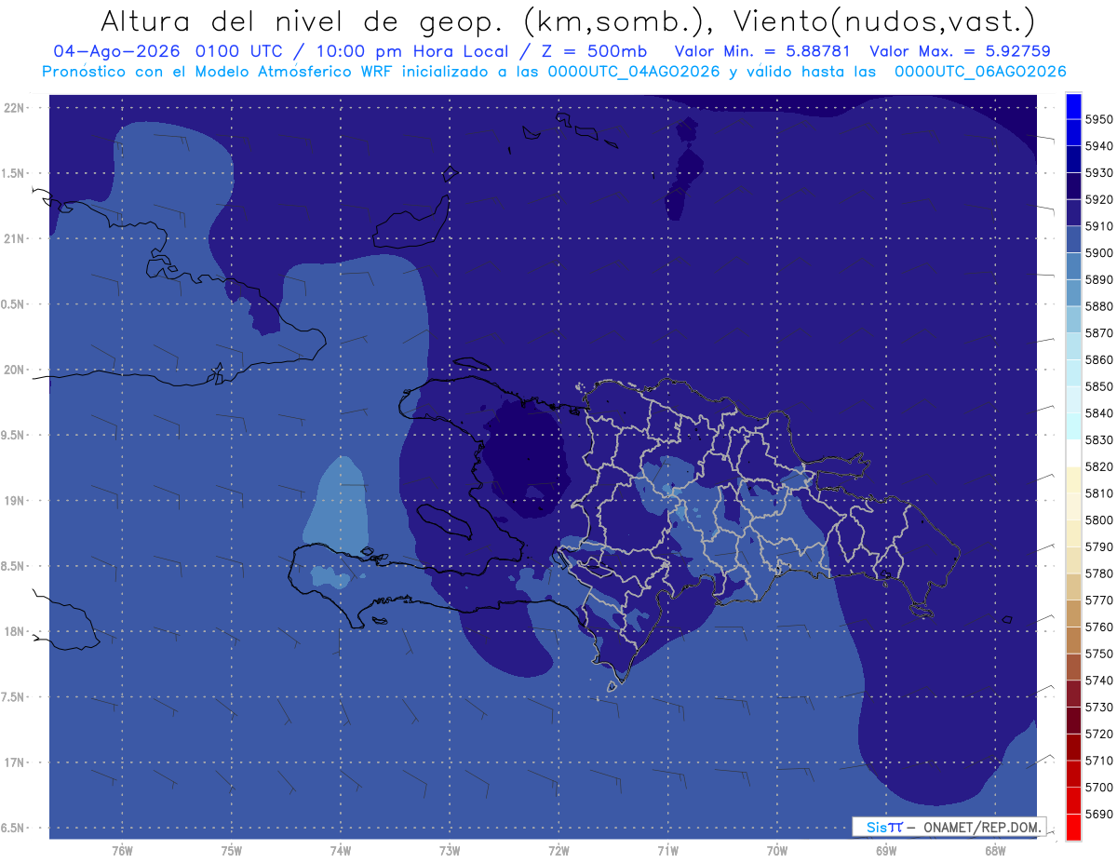Click the 21N latitude label
Viewport: 1117px width, 863px height.
[15, 239]
